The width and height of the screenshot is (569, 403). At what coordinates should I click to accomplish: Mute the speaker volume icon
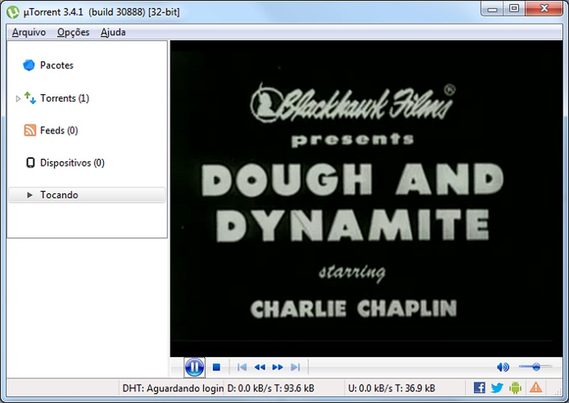(503, 367)
